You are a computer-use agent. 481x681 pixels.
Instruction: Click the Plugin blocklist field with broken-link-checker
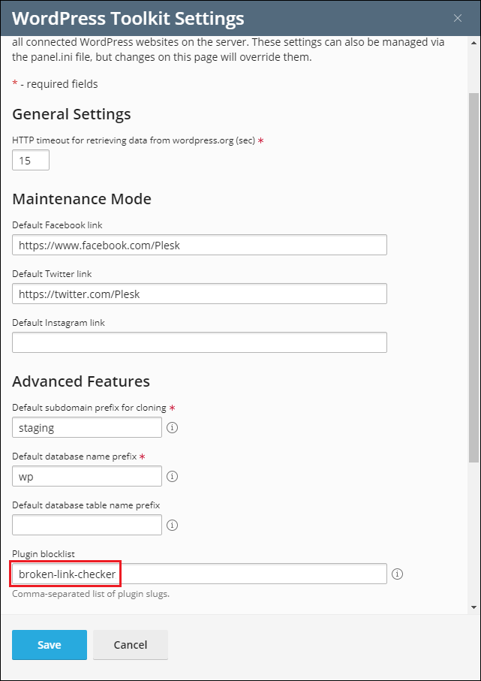point(200,574)
